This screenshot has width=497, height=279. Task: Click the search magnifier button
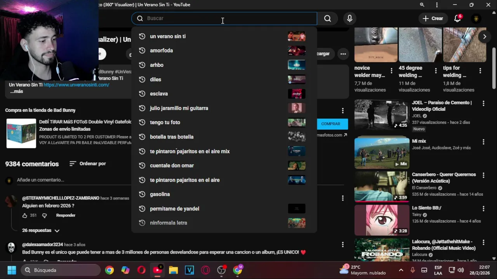[327, 18]
